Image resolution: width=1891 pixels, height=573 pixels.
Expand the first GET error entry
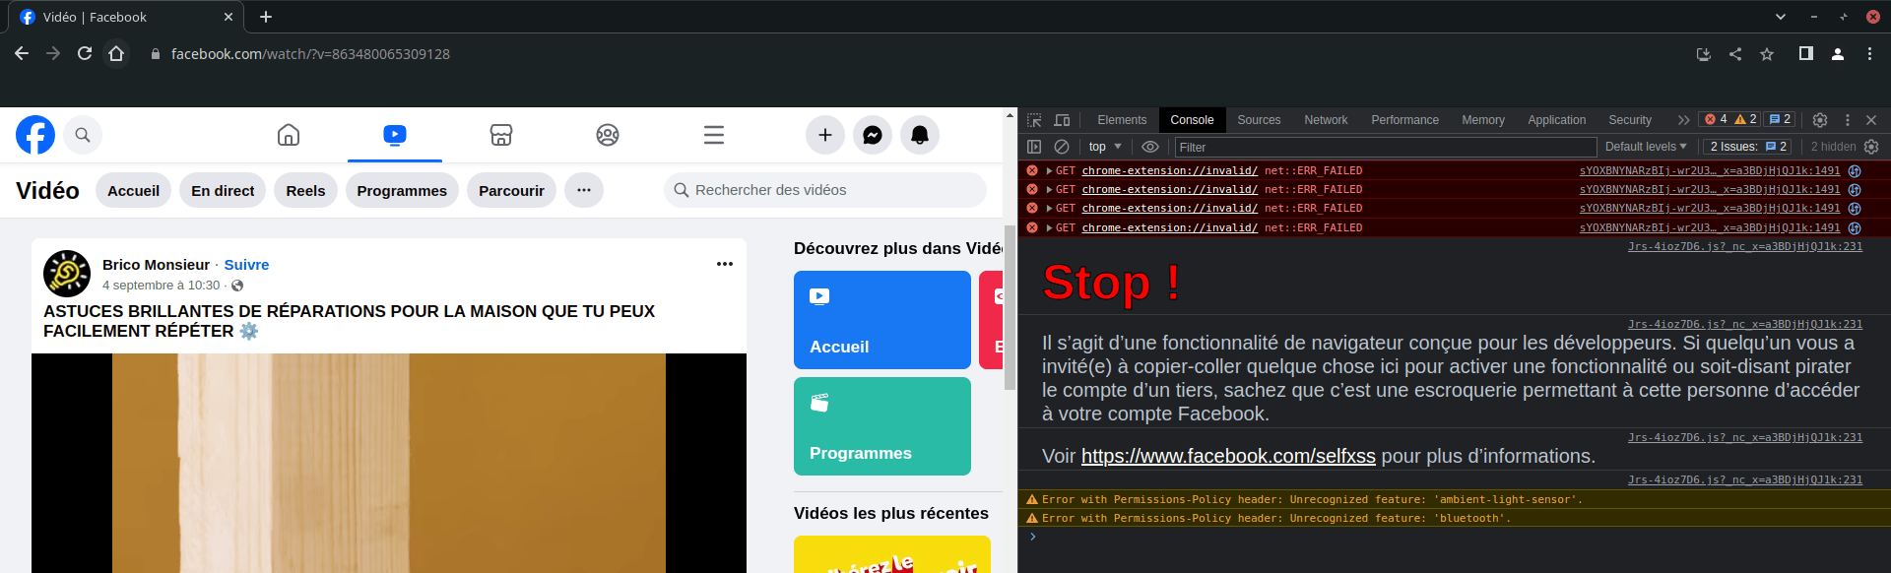tap(1049, 171)
